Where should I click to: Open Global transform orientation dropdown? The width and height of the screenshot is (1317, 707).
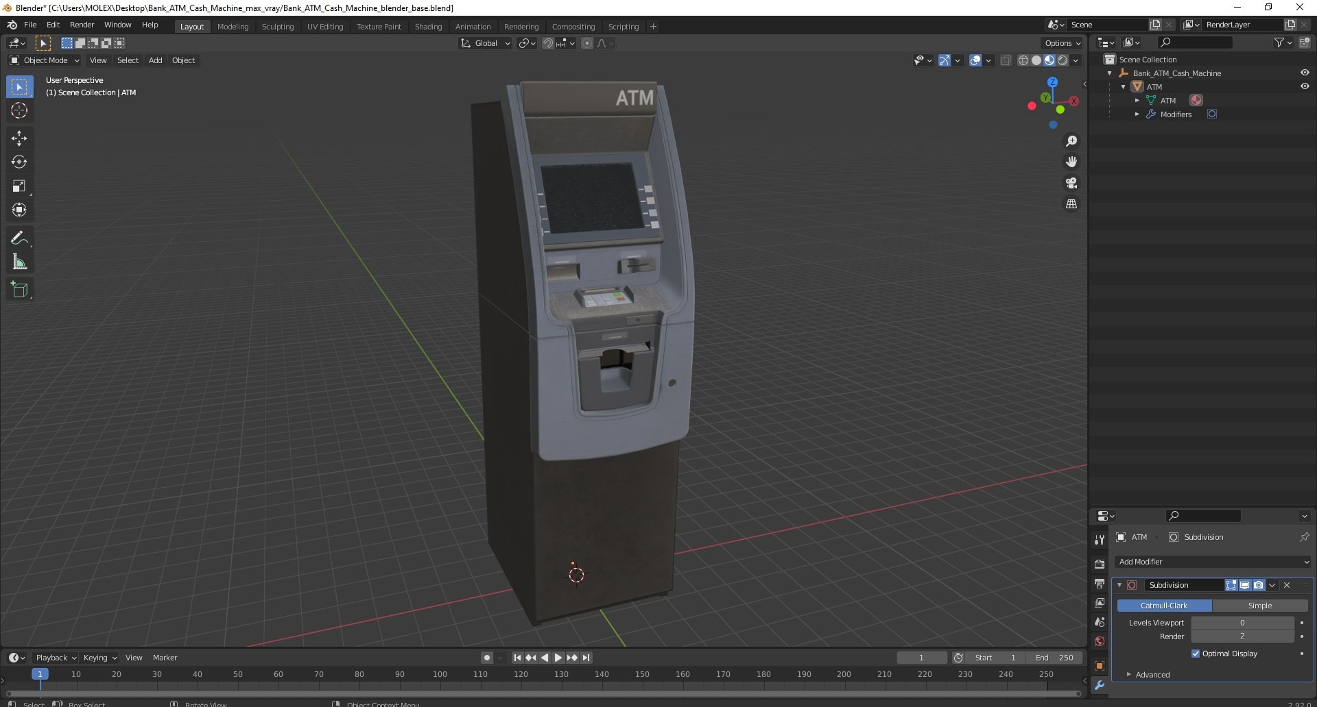(x=485, y=43)
